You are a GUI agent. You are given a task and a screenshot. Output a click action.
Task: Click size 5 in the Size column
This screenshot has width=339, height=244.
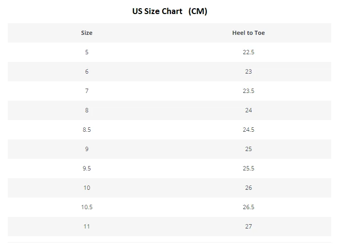[87, 52]
